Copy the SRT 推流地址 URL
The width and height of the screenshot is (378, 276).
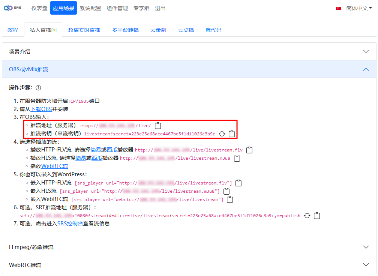click(317, 216)
